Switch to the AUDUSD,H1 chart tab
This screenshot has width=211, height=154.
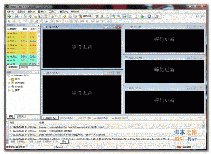click(x=119, y=118)
